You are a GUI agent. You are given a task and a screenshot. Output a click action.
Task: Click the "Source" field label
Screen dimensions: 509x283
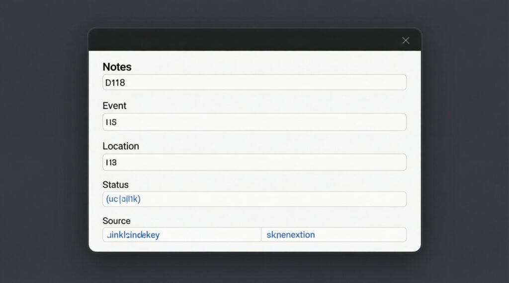(x=116, y=221)
